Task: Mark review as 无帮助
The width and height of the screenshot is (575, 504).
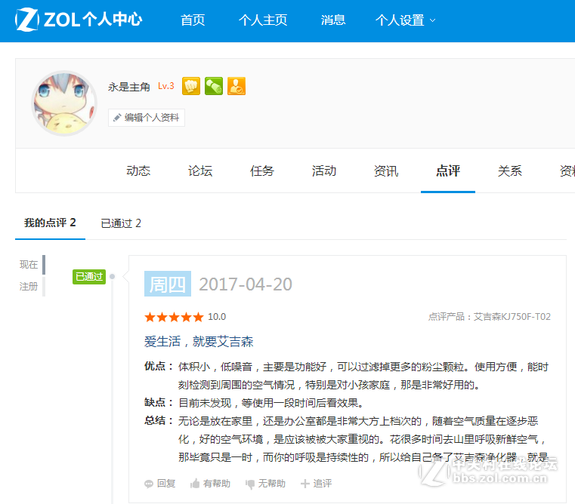Action: coord(272,484)
